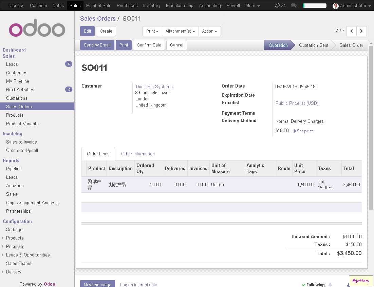Click the Odoo logo in the sidebar

(37, 28)
